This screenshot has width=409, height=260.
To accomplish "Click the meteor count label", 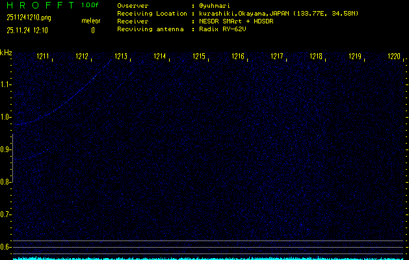I will [91, 21].
